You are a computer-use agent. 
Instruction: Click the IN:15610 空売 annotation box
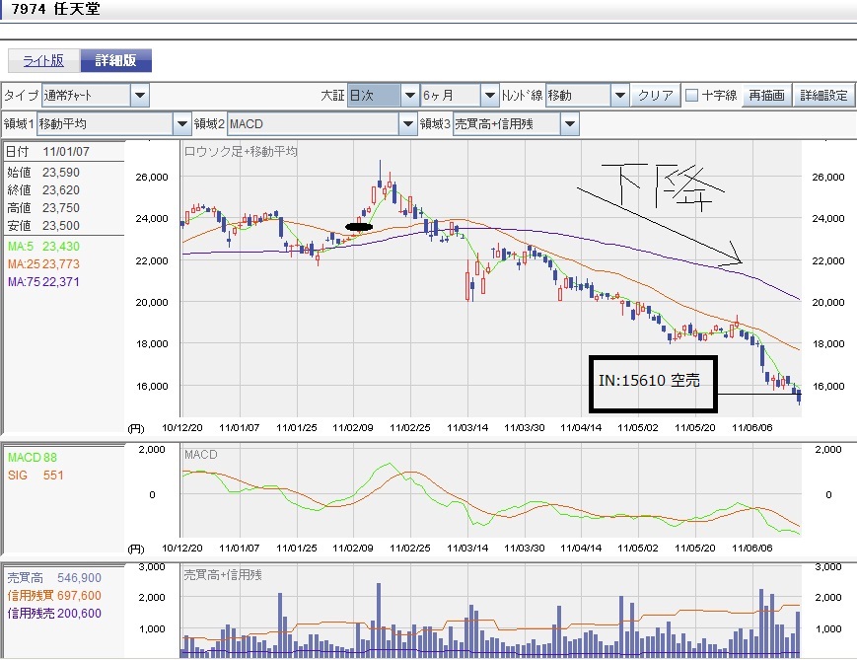click(x=655, y=383)
